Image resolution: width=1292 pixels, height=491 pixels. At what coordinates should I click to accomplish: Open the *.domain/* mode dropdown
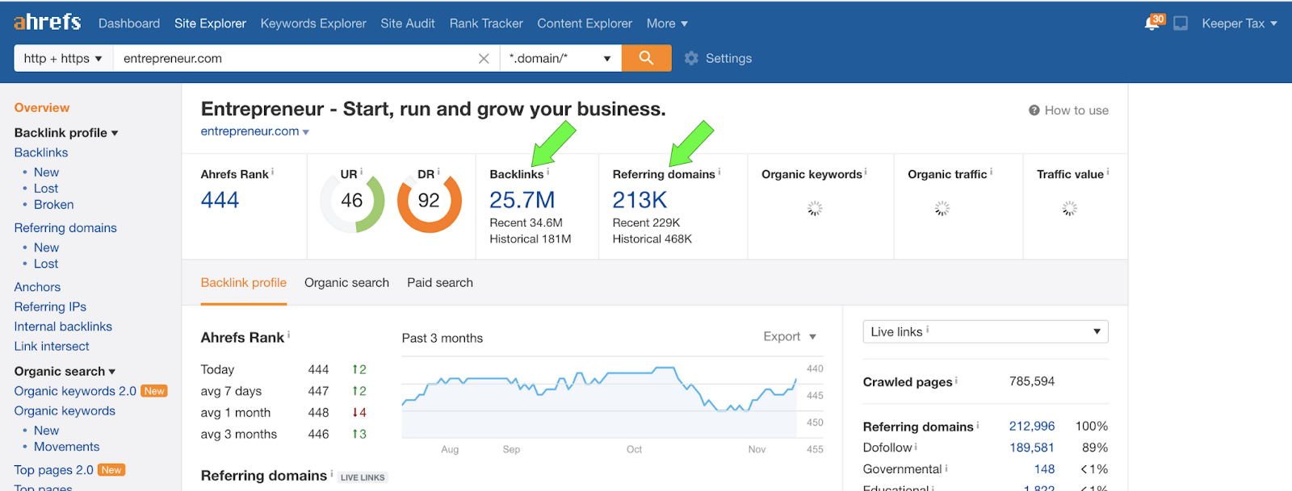pos(560,58)
